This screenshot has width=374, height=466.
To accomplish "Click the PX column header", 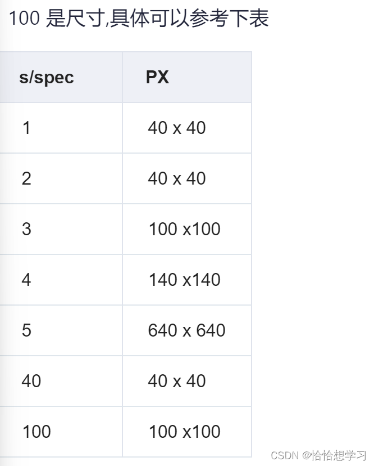I will pos(187,77).
